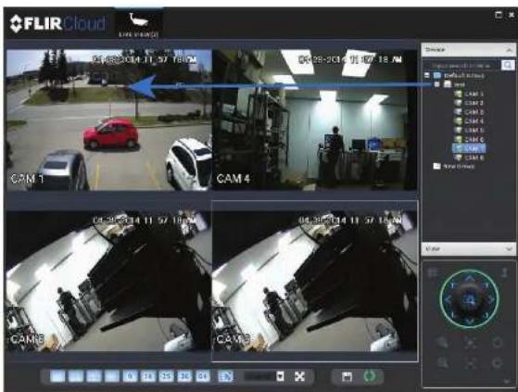Viewport: 518px width, 392px height.
Task: Click the grid icon left of PTZ wheel
Action: coord(432,272)
